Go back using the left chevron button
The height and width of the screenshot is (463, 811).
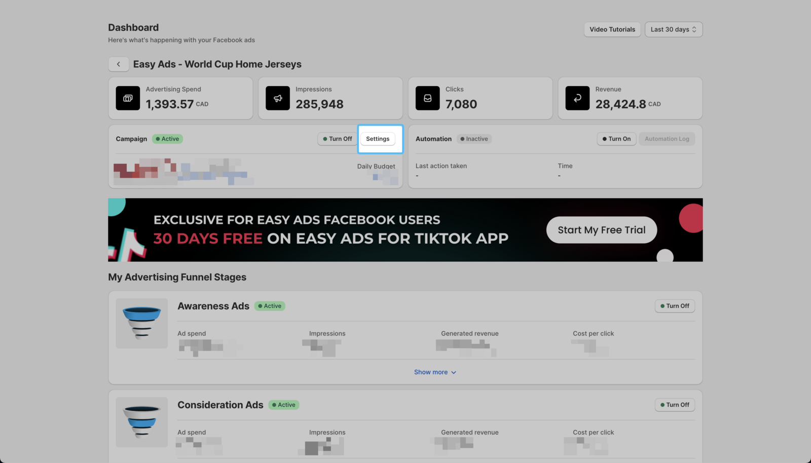pyautogui.click(x=119, y=64)
